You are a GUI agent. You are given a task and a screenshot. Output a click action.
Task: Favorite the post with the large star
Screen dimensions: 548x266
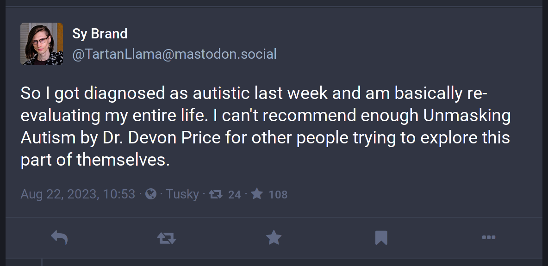click(x=274, y=237)
